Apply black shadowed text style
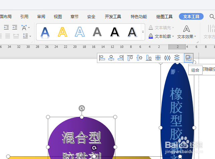Viewport: 215px width, 159px height. pyautogui.click(x=115, y=32)
